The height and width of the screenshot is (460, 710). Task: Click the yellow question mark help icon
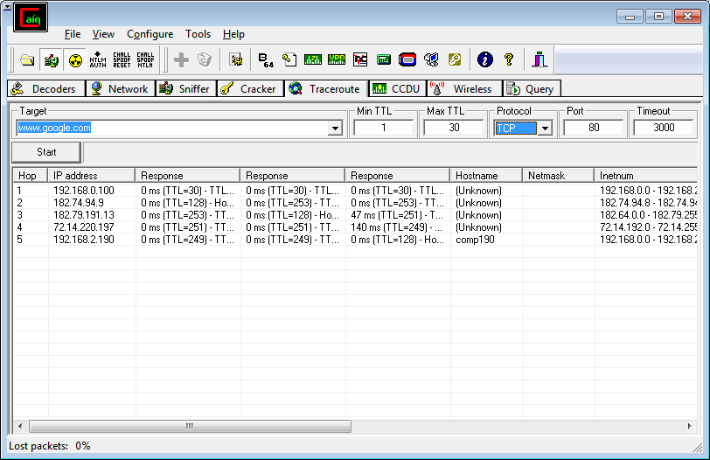point(509,59)
